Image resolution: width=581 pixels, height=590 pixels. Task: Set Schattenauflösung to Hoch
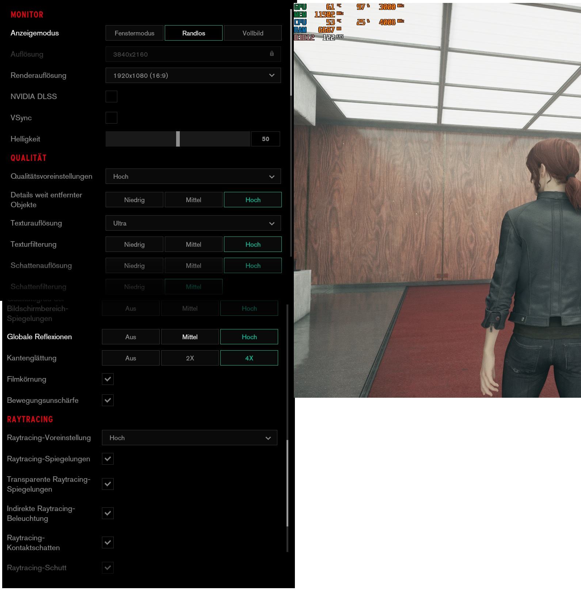click(x=253, y=265)
